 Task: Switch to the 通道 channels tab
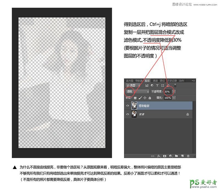point(155,81)
